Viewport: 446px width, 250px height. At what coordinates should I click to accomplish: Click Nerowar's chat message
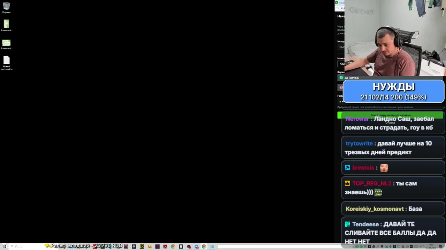pos(393,123)
